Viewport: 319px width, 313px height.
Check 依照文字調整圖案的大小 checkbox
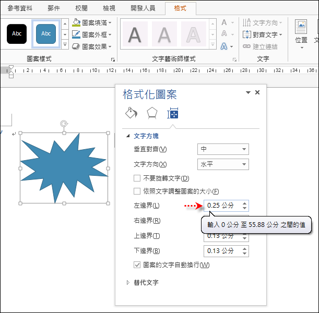[137, 191]
